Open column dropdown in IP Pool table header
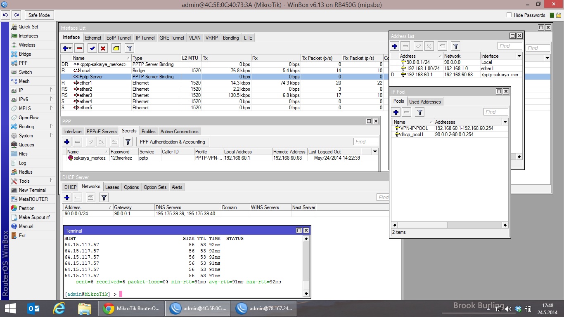This screenshot has width=564, height=318. click(x=505, y=122)
